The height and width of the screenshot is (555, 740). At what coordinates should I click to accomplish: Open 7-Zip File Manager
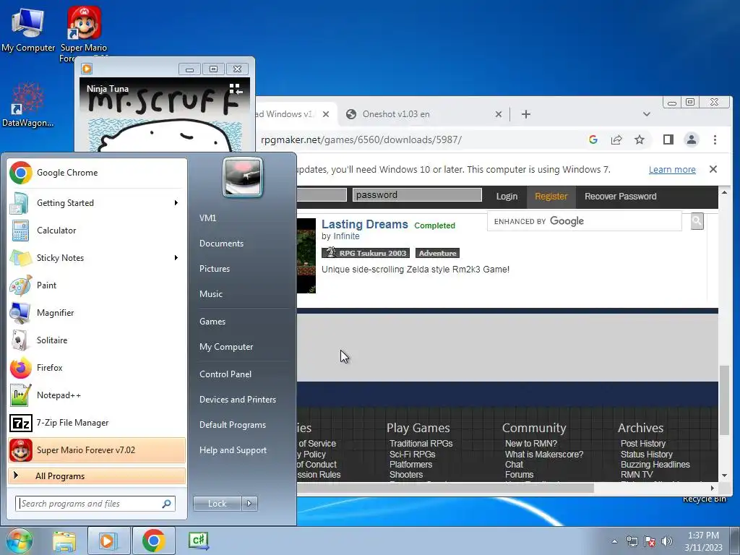[97, 422]
